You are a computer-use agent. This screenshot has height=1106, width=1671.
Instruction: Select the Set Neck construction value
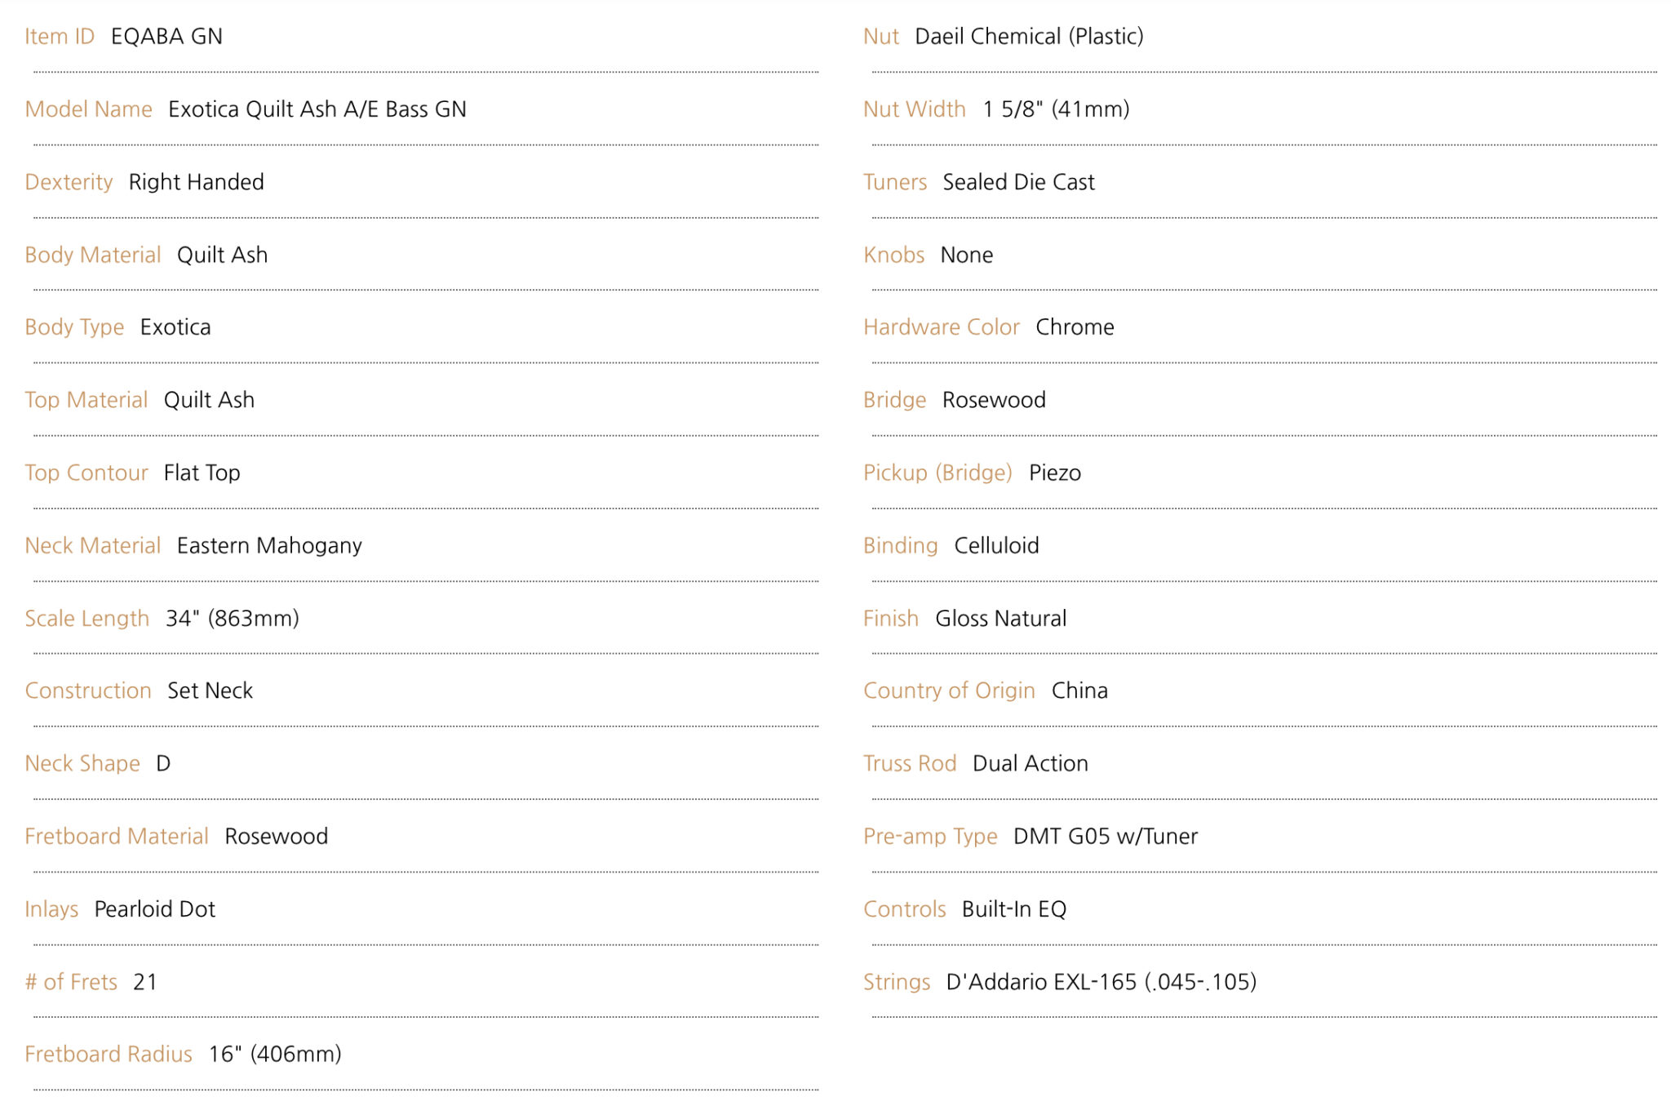211,691
